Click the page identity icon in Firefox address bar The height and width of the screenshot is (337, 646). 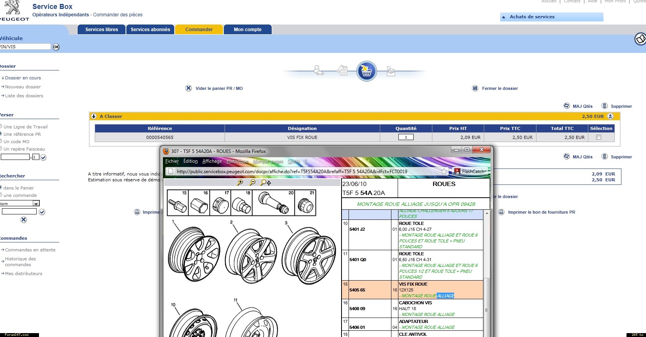tap(170, 171)
